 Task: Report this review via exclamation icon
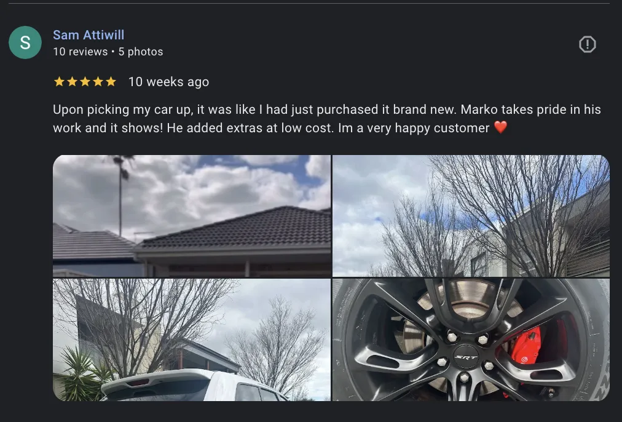tap(587, 44)
